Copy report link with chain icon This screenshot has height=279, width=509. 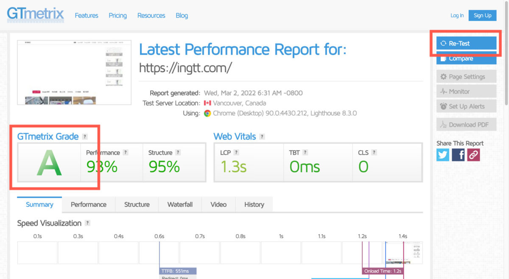473,155
